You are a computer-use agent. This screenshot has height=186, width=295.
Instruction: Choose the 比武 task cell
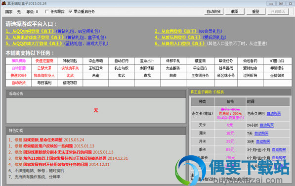pyautogui.click(x=70, y=76)
